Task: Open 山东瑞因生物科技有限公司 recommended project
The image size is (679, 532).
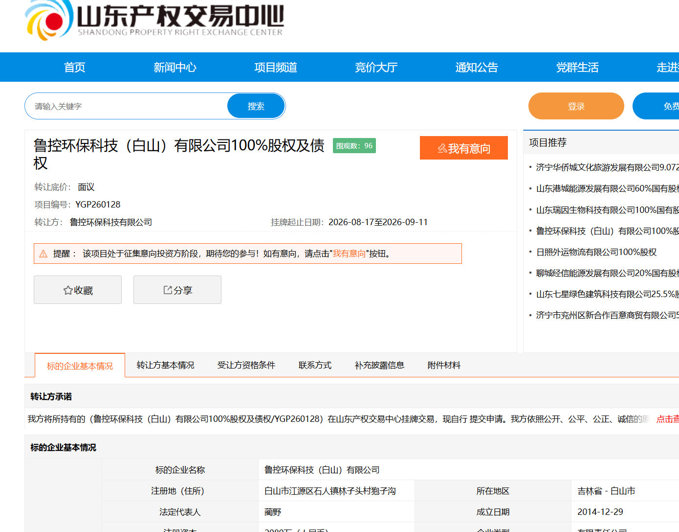Action: (607, 210)
